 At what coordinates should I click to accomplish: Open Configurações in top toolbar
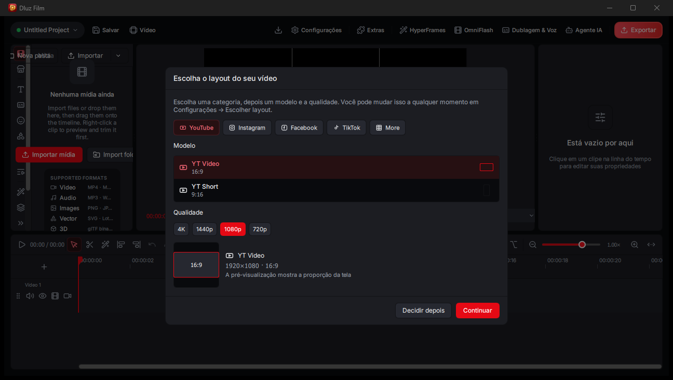[316, 30]
